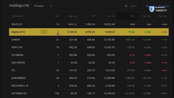The width and height of the screenshot is (174, 98).
Task: Click the magnifier search icon
Action: pos(126,6)
